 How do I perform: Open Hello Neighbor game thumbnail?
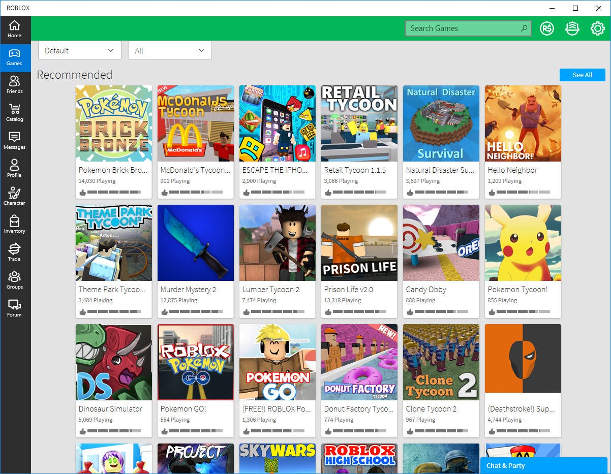point(523,123)
